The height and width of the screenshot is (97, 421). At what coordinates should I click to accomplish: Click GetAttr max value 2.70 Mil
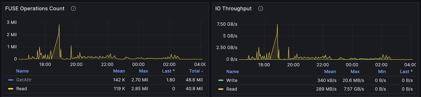pos(140,80)
